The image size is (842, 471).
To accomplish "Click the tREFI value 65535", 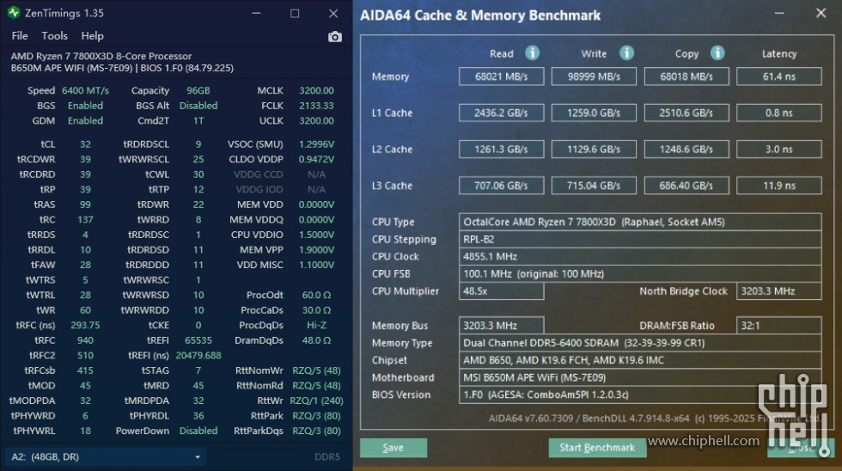I will [198, 340].
